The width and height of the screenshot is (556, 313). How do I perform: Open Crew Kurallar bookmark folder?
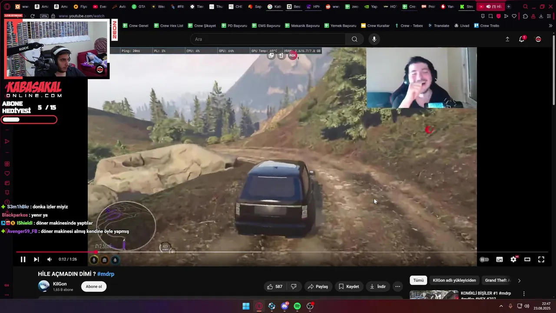(375, 26)
